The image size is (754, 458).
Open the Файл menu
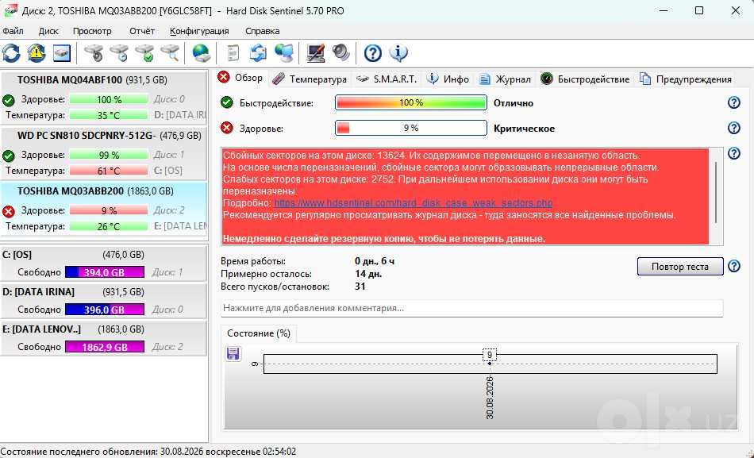13,31
